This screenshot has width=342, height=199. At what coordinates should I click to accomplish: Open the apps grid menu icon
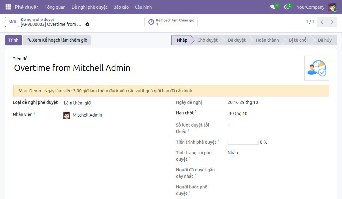[x=8, y=7]
